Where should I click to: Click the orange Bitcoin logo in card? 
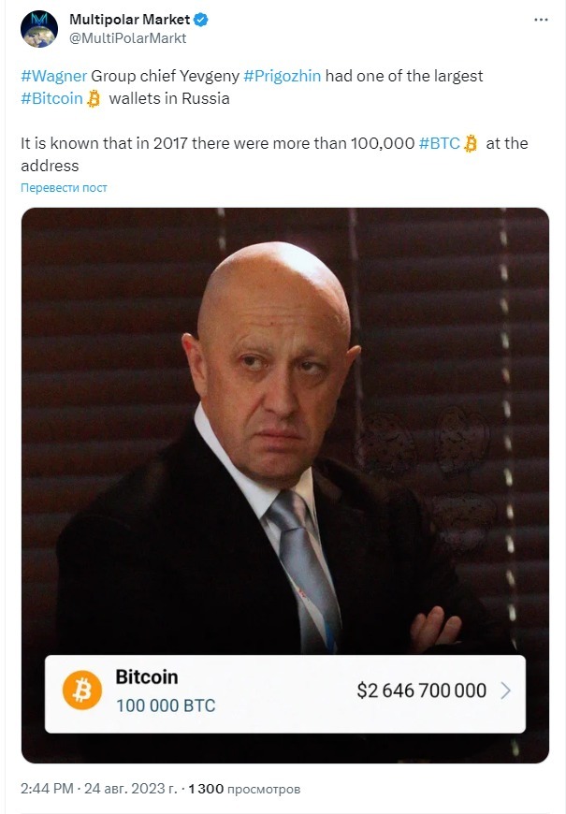[x=82, y=690]
